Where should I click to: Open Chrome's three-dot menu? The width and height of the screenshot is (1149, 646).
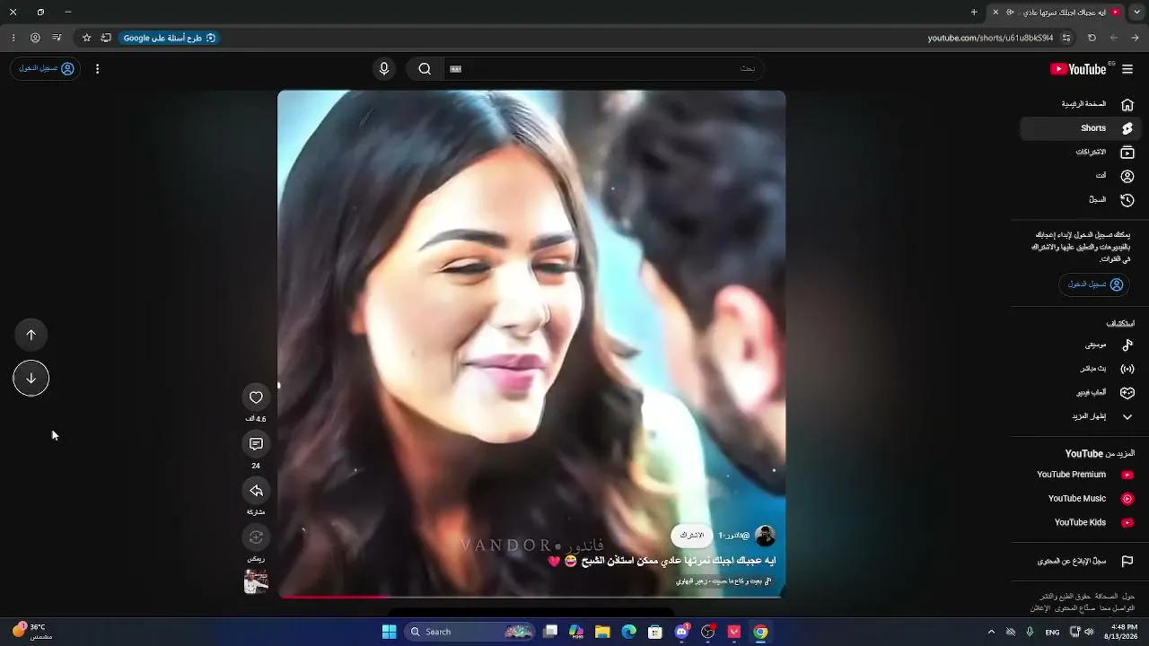pos(13,38)
